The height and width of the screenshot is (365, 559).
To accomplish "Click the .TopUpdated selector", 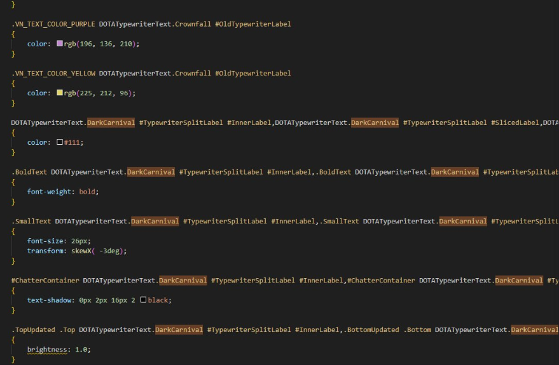I will [x=33, y=329].
